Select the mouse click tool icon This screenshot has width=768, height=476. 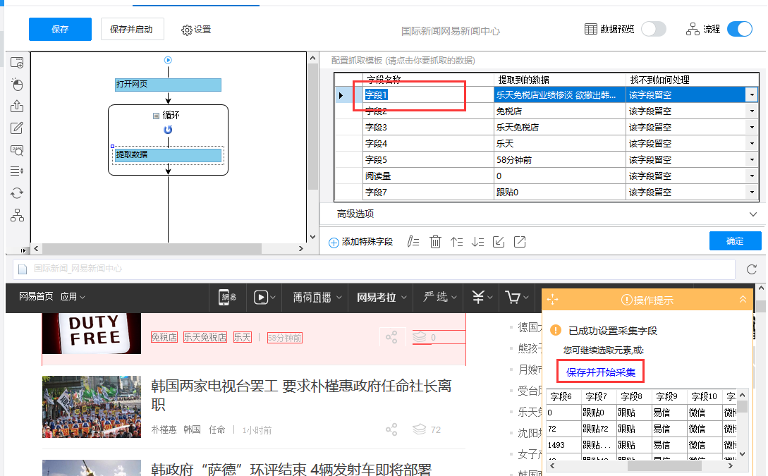tap(17, 85)
